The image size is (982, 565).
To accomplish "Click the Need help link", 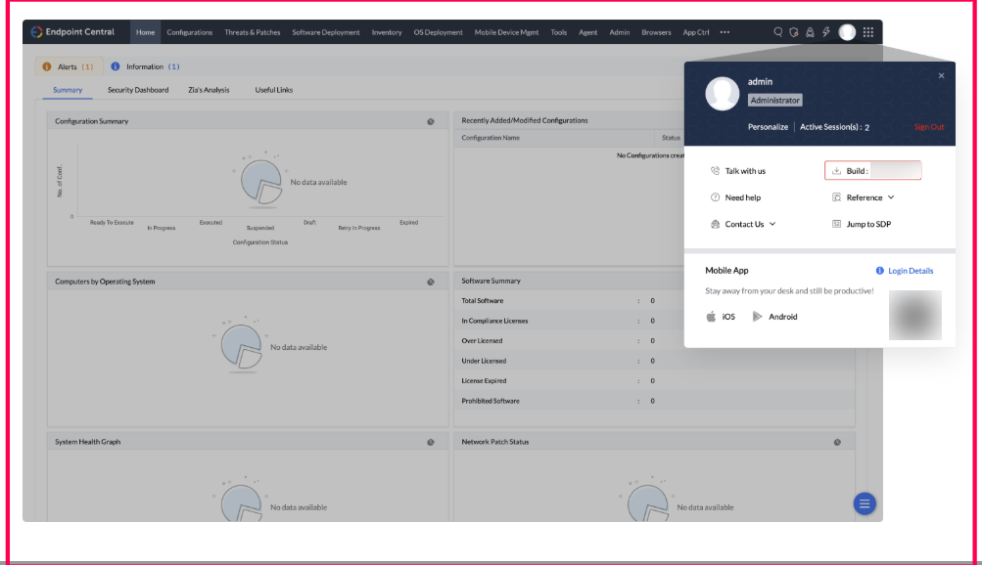I will pyautogui.click(x=743, y=197).
